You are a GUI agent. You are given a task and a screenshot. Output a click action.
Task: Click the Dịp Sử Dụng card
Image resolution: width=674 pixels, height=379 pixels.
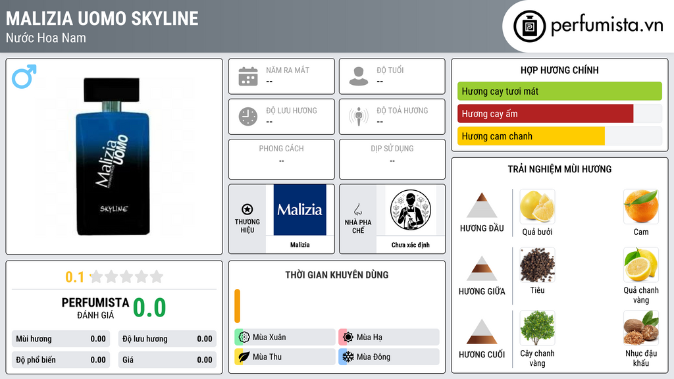coord(392,159)
